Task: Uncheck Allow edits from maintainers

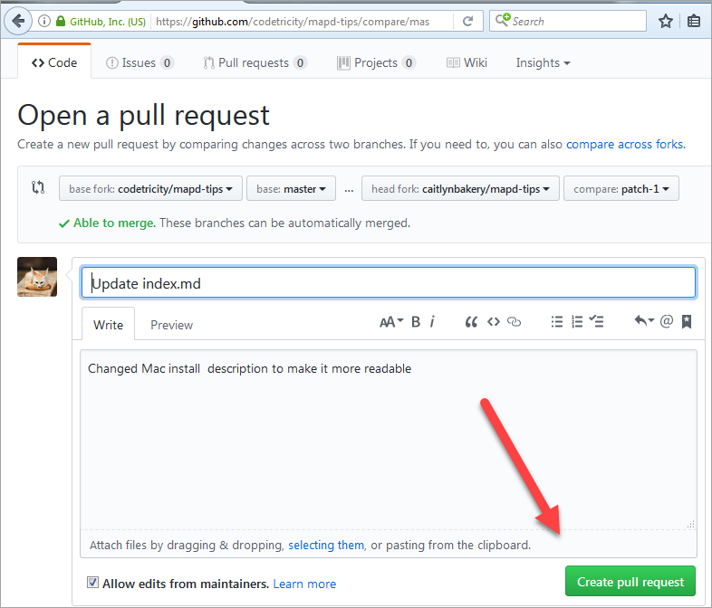Action: [92, 582]
